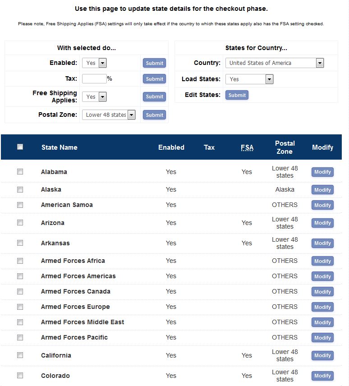Open the Postal Zone dropdown
Viewport: 349px width, 386px height.
click(109, 115)
